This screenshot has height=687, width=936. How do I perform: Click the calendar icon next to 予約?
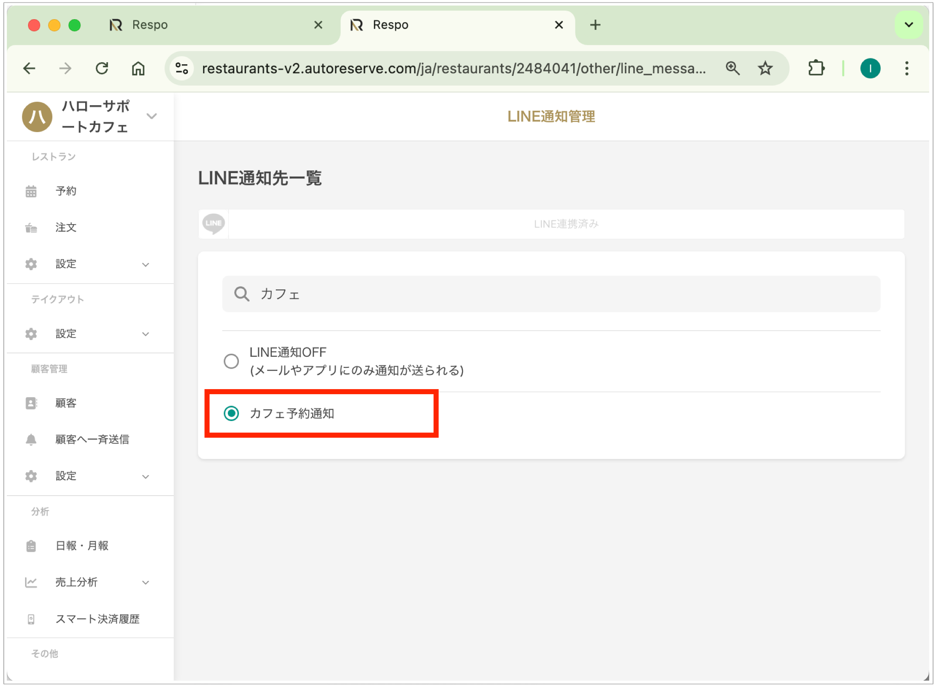[x=31, y=191]
